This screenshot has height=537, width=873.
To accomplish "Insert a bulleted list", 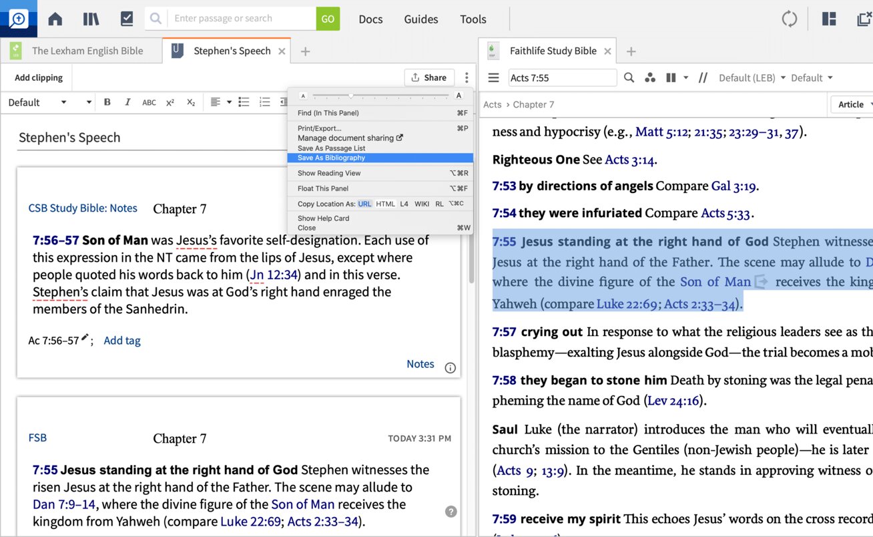I will click(244, 102).
